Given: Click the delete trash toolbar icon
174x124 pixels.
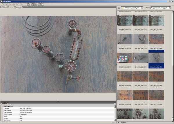Looking at the screenshot, I should coord(43,4).
